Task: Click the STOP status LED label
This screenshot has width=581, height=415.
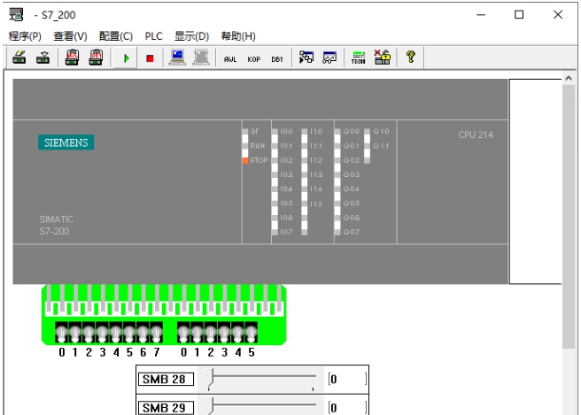Action: point(259,160)
